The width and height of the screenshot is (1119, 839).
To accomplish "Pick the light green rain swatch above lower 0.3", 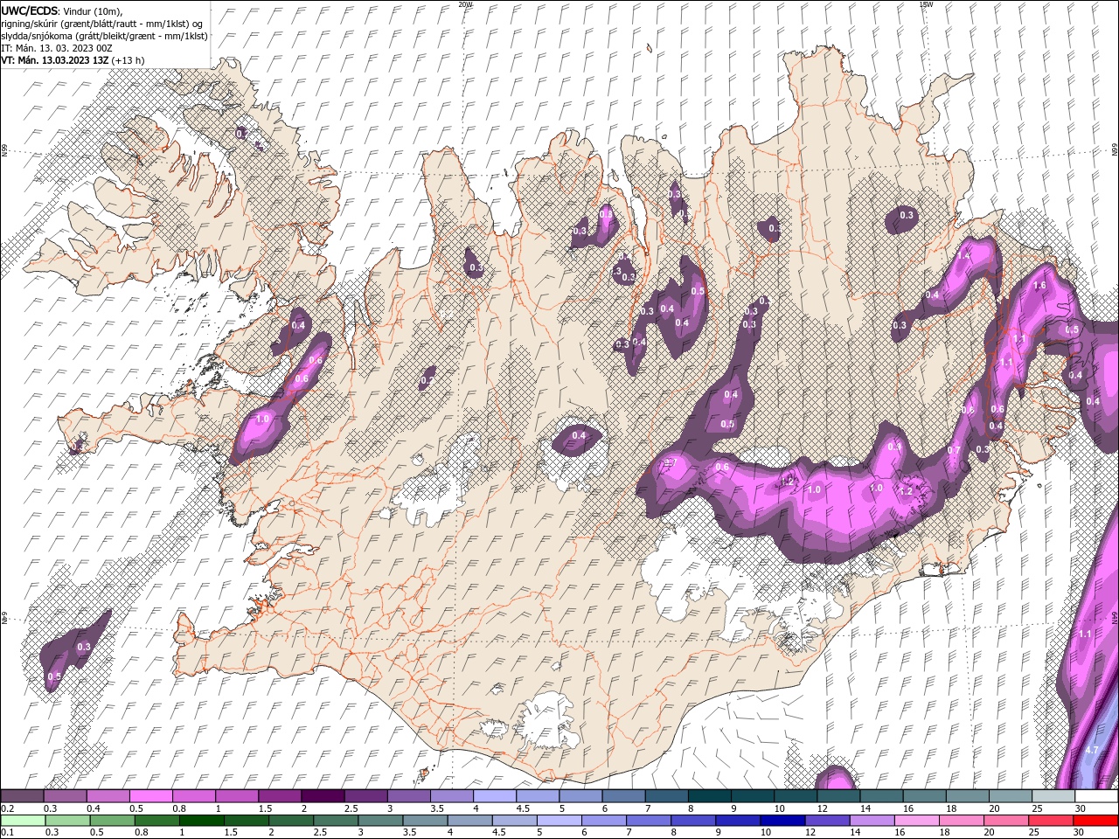I will point(67,821).
